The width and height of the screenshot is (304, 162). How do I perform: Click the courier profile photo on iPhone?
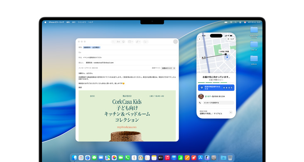point(201,96)
